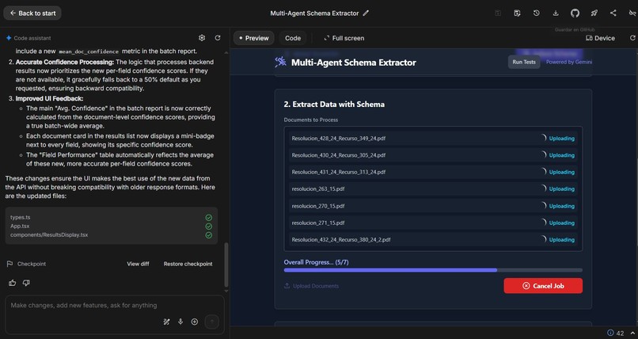This screenshot has height=339, width=638.
Task: Share the app with the share icon
Action: tap(613, 13)
